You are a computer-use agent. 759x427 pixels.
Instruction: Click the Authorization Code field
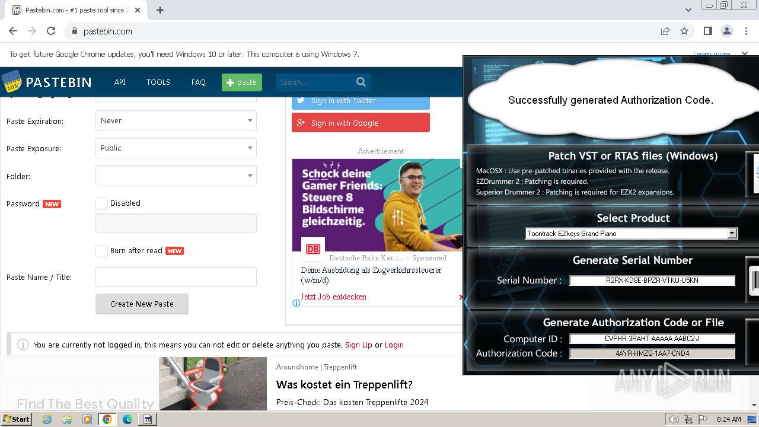[x=652, y=353]
